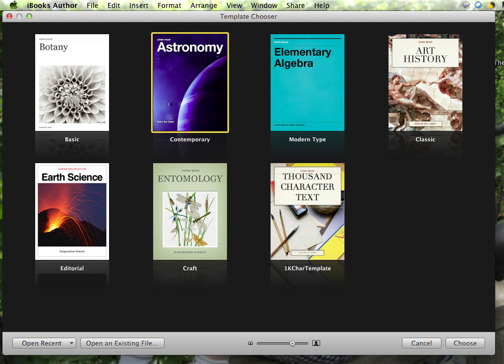Open the File menu
Image resolution: width=504 pixels, height=364 pixels.
[92, 5]
